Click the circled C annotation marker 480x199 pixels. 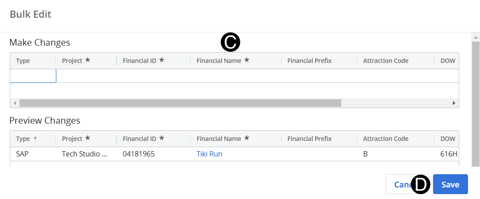click(230, 43)
